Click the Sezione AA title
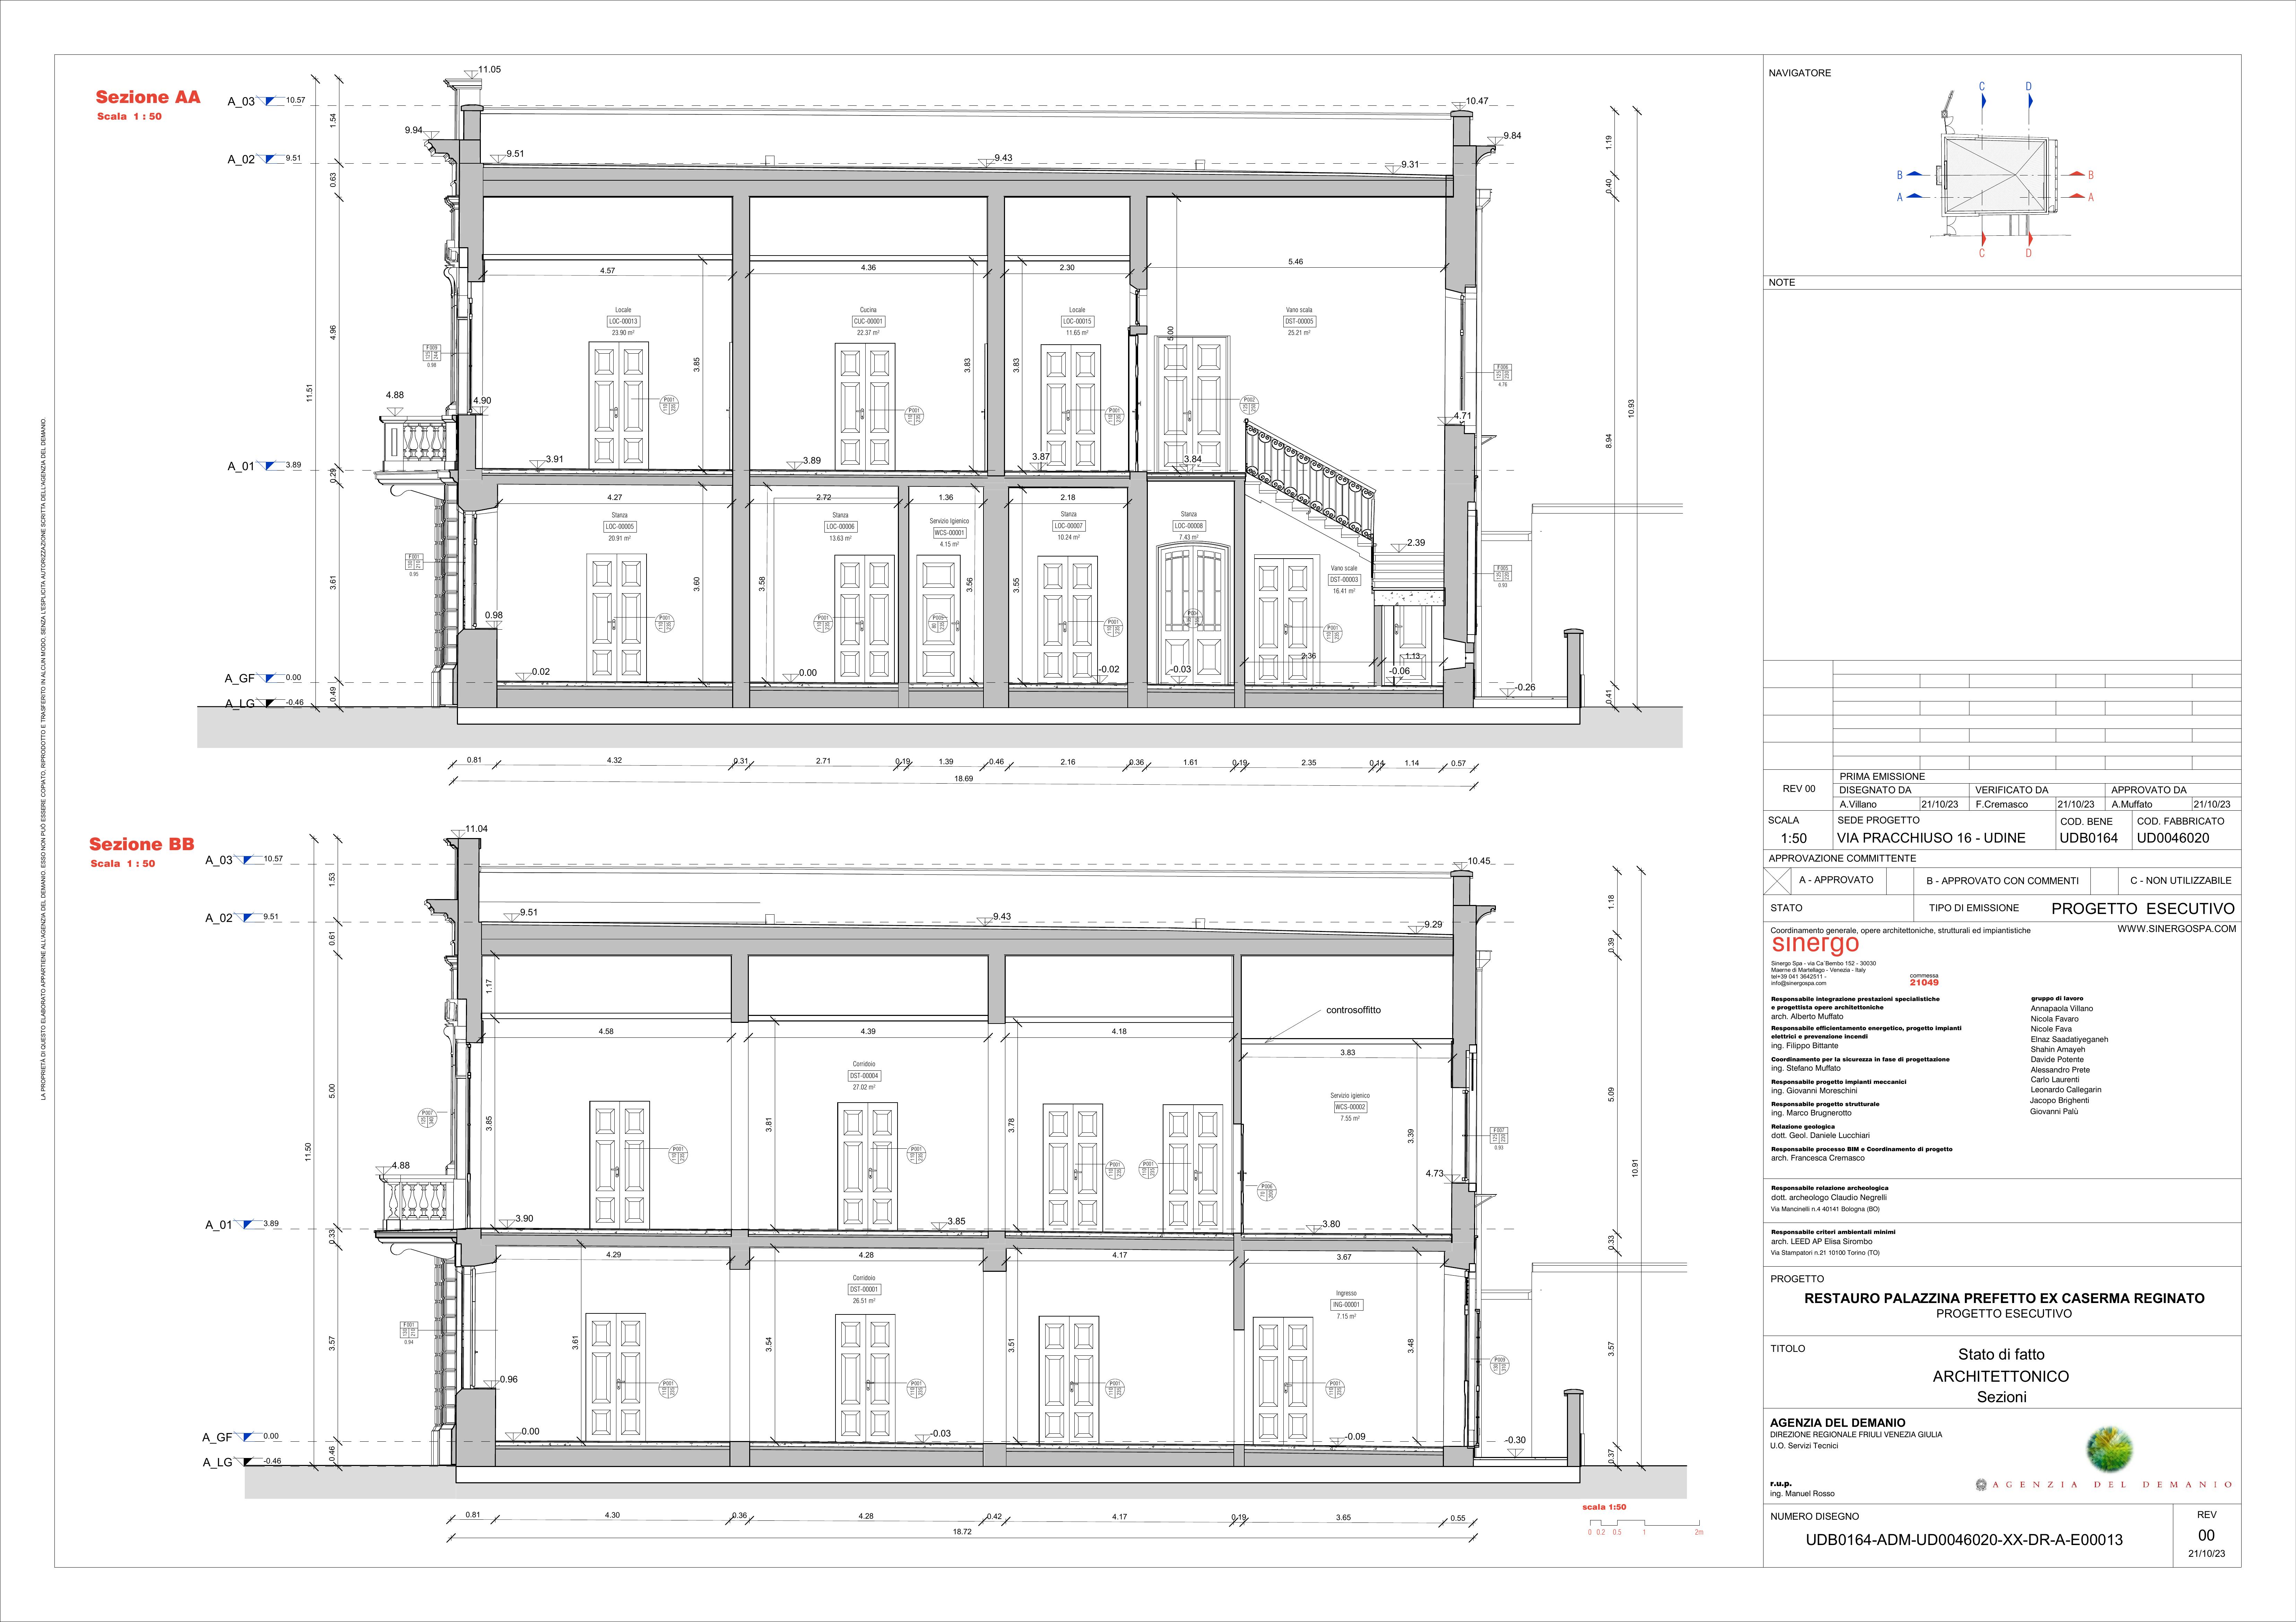This screenshot has width=2296, height=1622. (x=148, y=97)
